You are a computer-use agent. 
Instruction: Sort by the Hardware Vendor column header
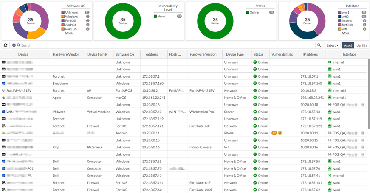[x=66, y=54]
